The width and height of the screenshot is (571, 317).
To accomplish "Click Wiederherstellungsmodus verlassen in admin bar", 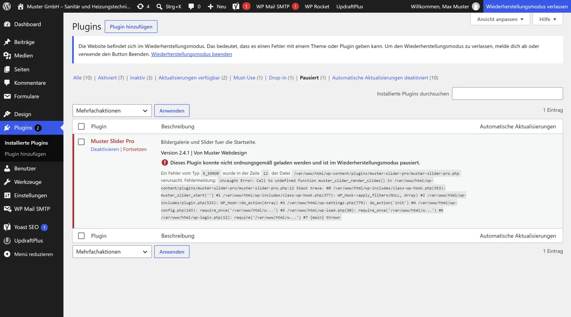I will pyautogui.click(x=527, y=7).
